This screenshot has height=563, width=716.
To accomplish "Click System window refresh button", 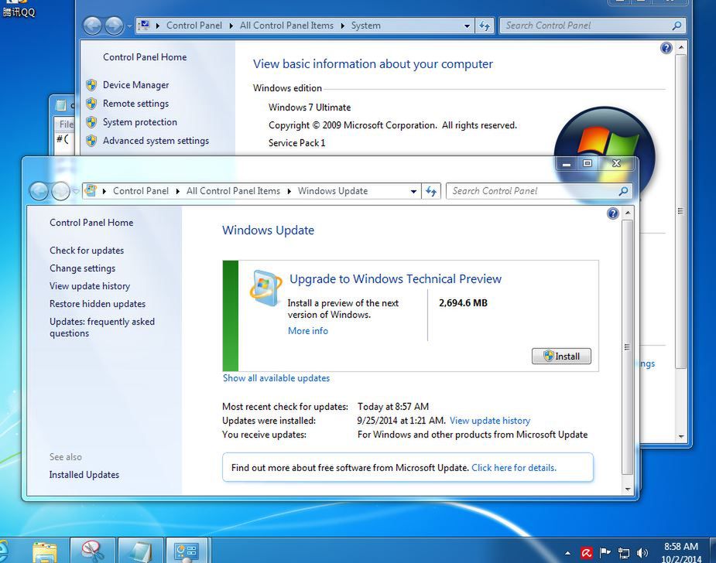I will pos(485,26).
